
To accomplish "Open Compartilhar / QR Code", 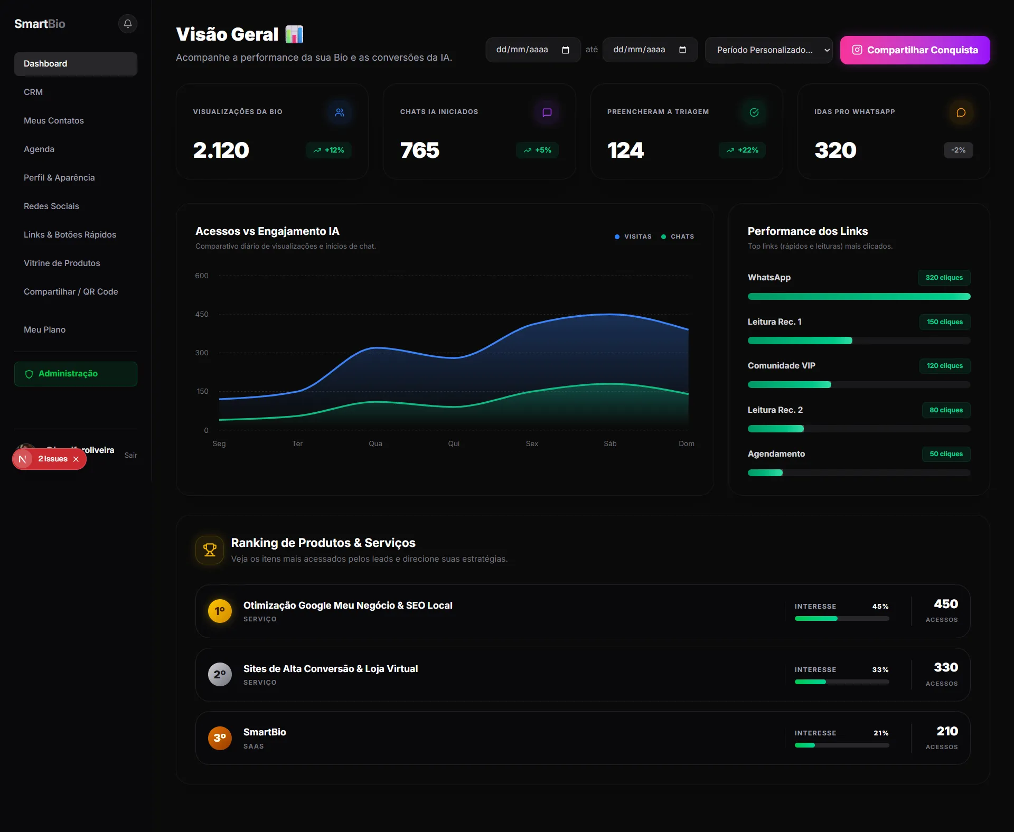I will (x=76, y=292).
